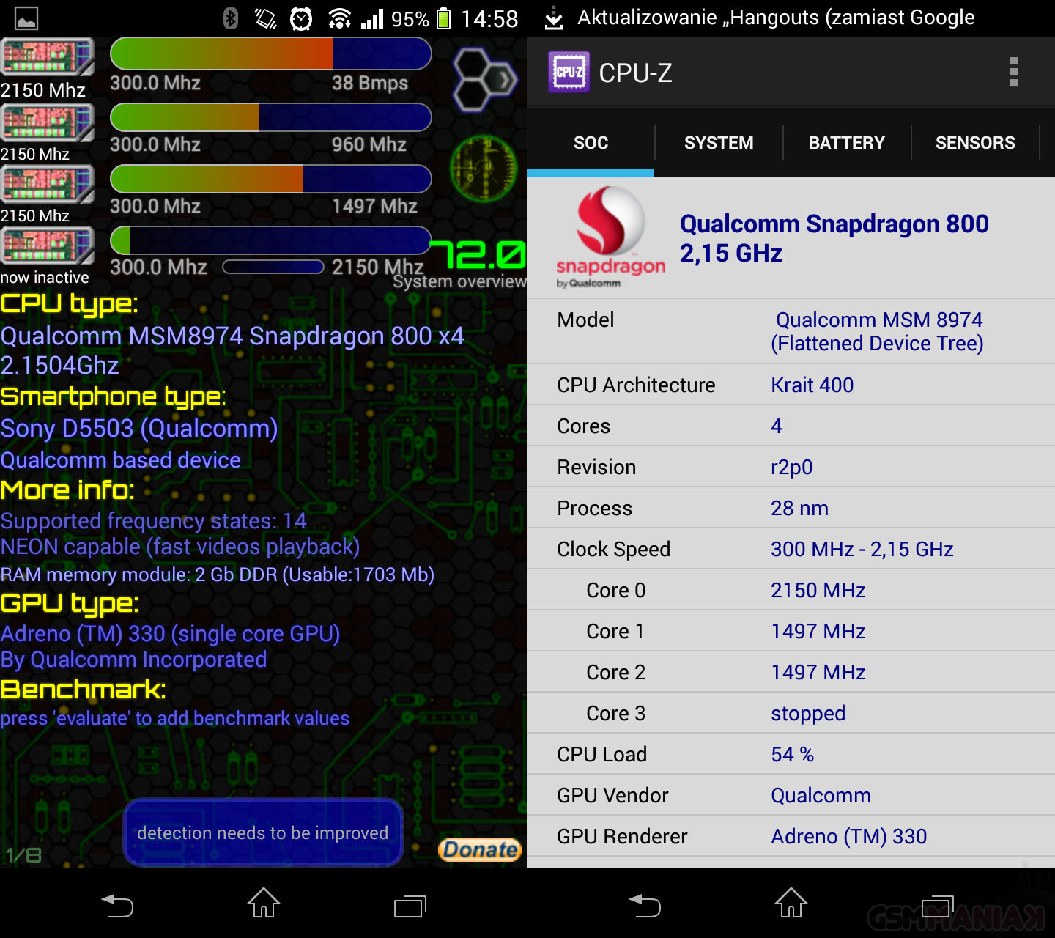Switch to the SYSTEM tab
Screen dimensions: 1055x938
click(x=718, y=143)
